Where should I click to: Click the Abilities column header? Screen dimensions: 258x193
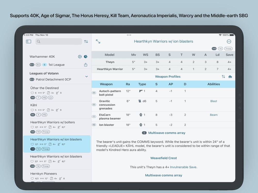[x=214, y=84]
